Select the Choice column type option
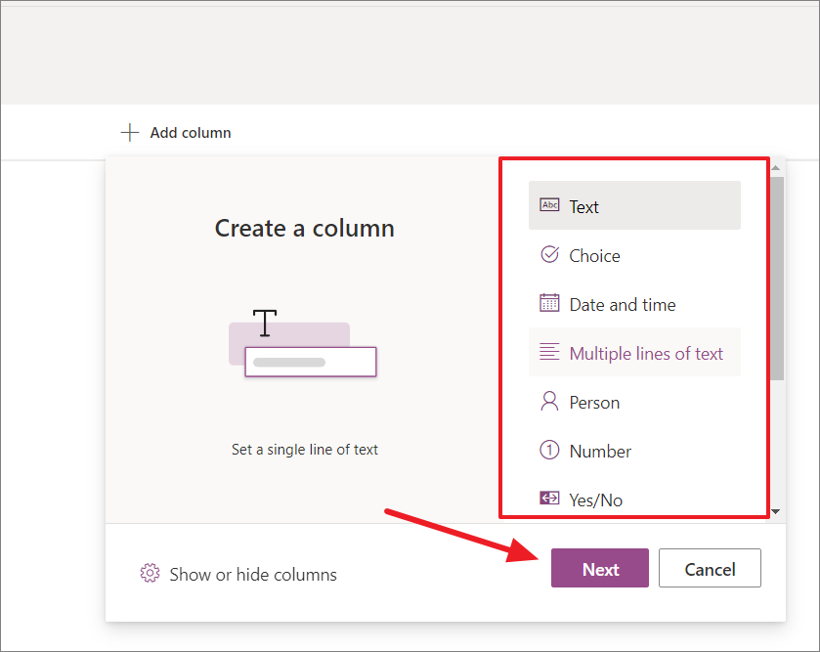This screenshot has width=820, height=652. 594,255
